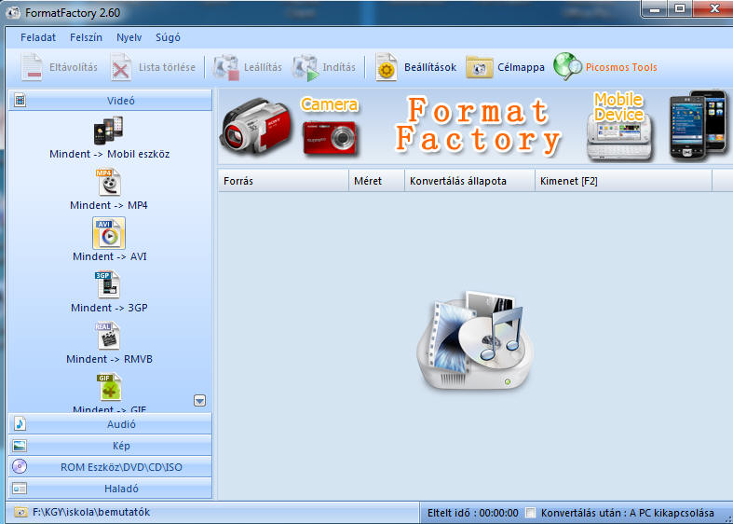Open the Feladat menu
This screenshot has width=733, height=524.
point(38,37)
